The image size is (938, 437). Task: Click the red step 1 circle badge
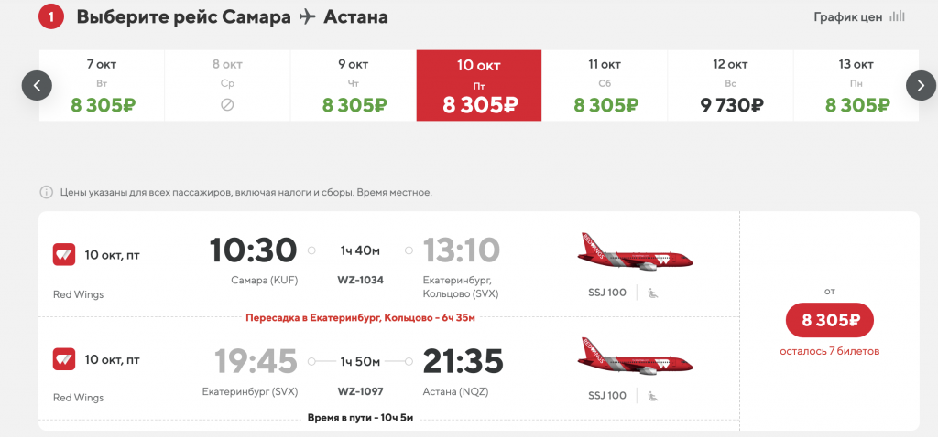point(51,17)
